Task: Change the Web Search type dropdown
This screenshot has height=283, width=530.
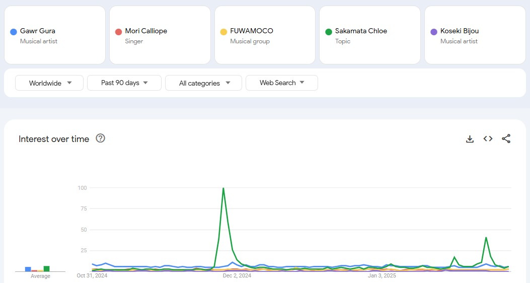Action: pyautogui.click(x=282, y=83)
